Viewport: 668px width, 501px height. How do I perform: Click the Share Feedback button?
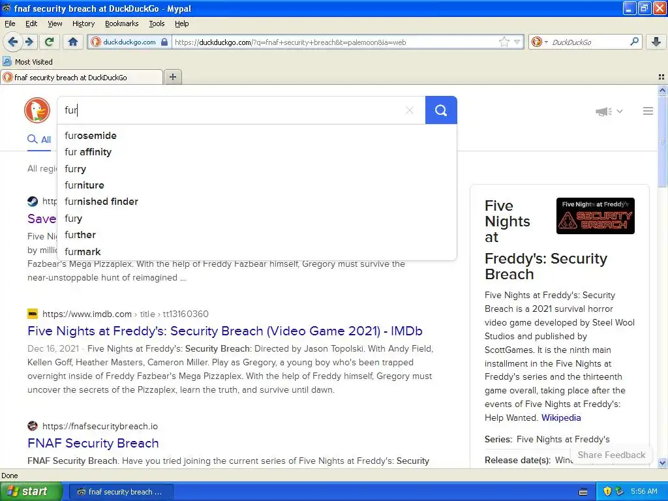point(611,455)
